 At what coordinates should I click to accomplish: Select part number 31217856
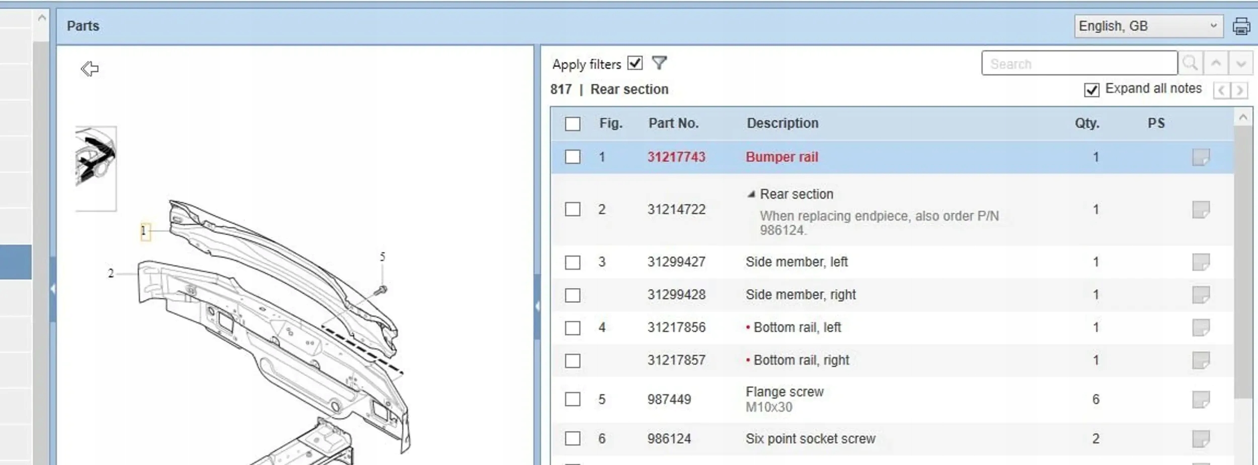click(x=676, y=327)
